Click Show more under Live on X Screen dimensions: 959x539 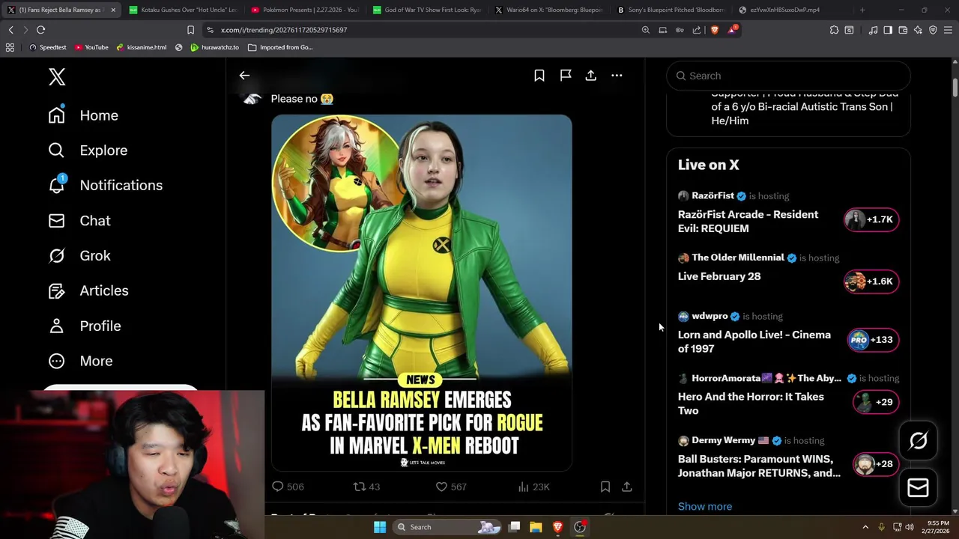[x=705, y=507]
